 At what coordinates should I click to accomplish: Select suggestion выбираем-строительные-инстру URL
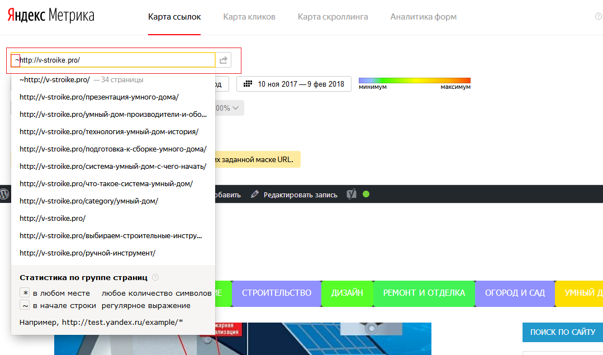[x=113, y=235]
